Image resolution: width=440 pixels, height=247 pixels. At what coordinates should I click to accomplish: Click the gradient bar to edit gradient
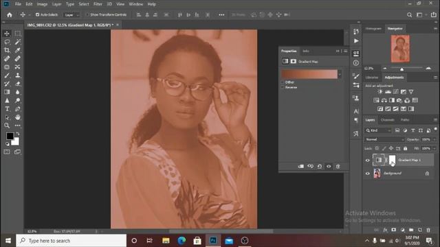click(x=309, y=74)
